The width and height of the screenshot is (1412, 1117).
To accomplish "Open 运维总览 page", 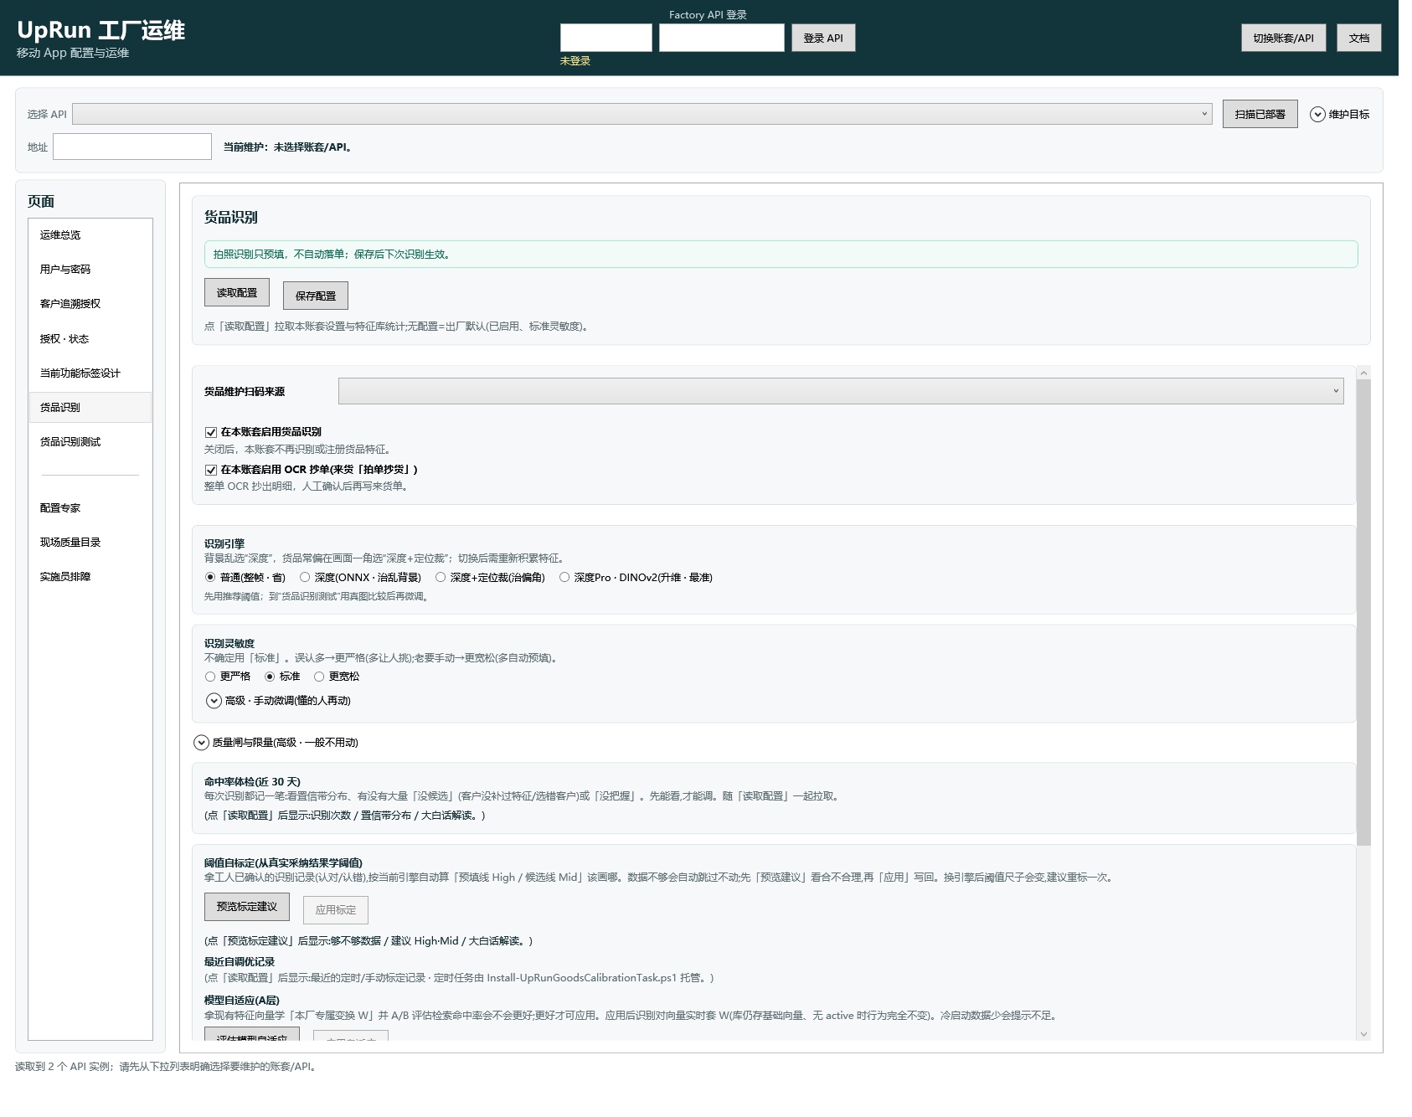I will (90, 235).
